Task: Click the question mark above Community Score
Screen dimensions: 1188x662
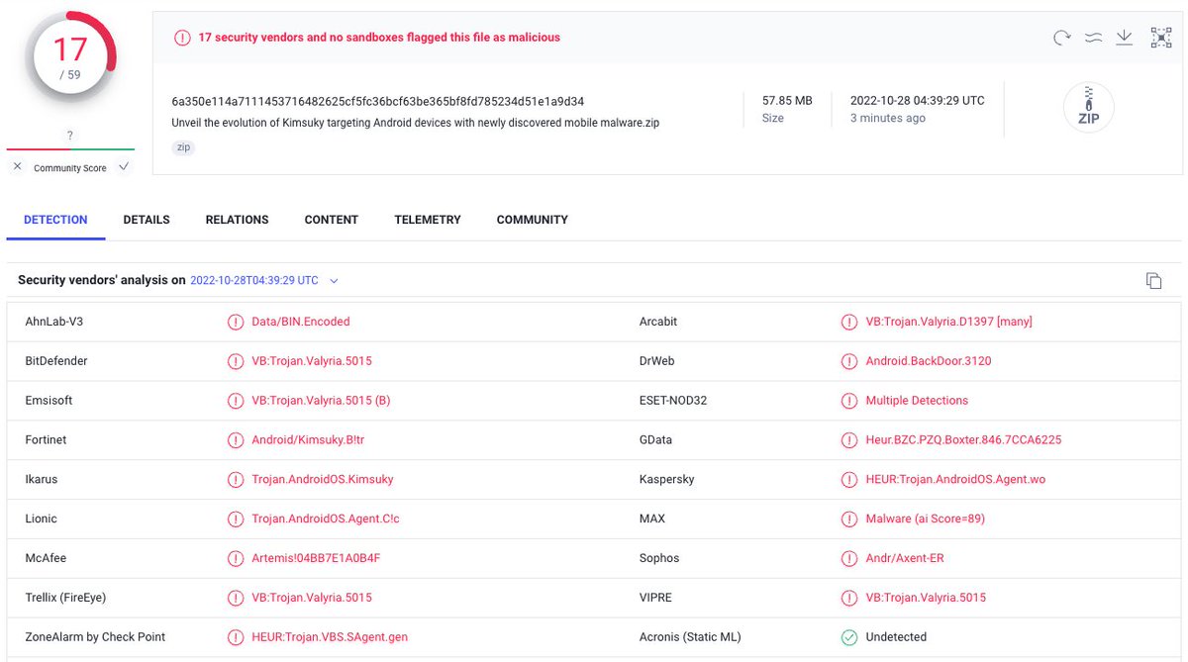Action: point(69,135)
